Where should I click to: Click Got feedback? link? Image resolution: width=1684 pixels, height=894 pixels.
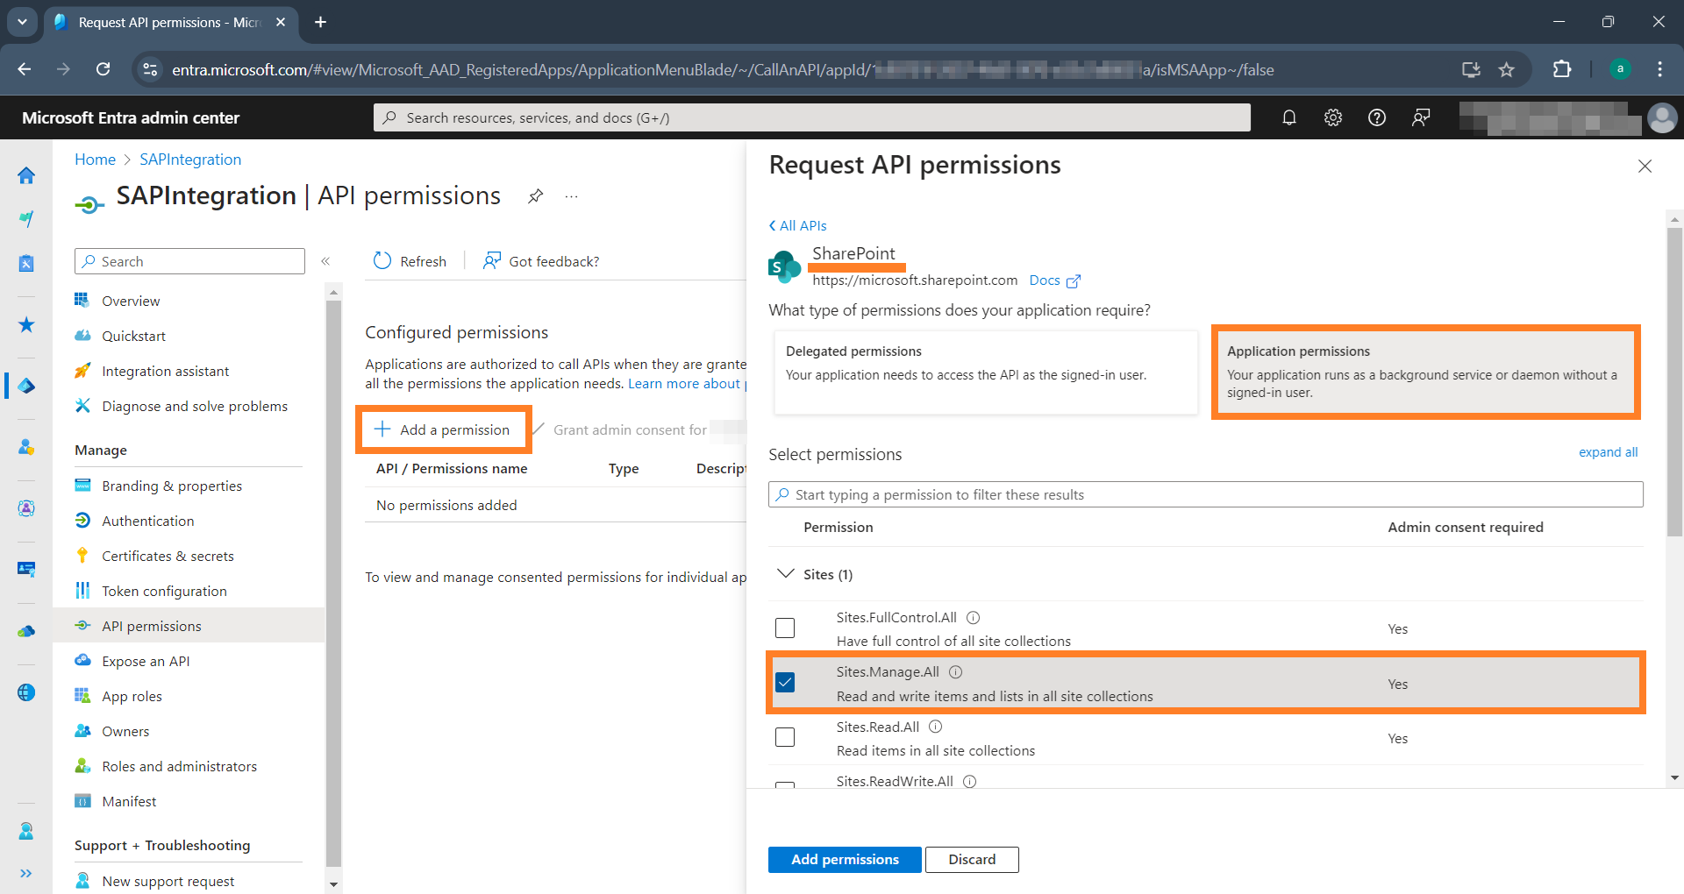click(x=541, y=261)
